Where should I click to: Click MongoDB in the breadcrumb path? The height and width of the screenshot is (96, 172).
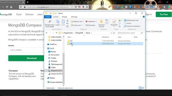click(79, 33)
